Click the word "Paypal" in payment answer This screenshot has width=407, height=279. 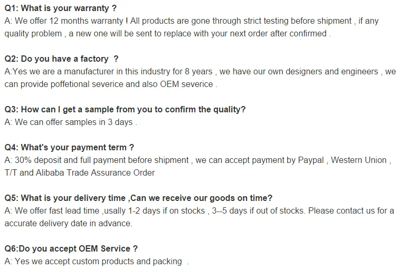click(x=310, y=160)
